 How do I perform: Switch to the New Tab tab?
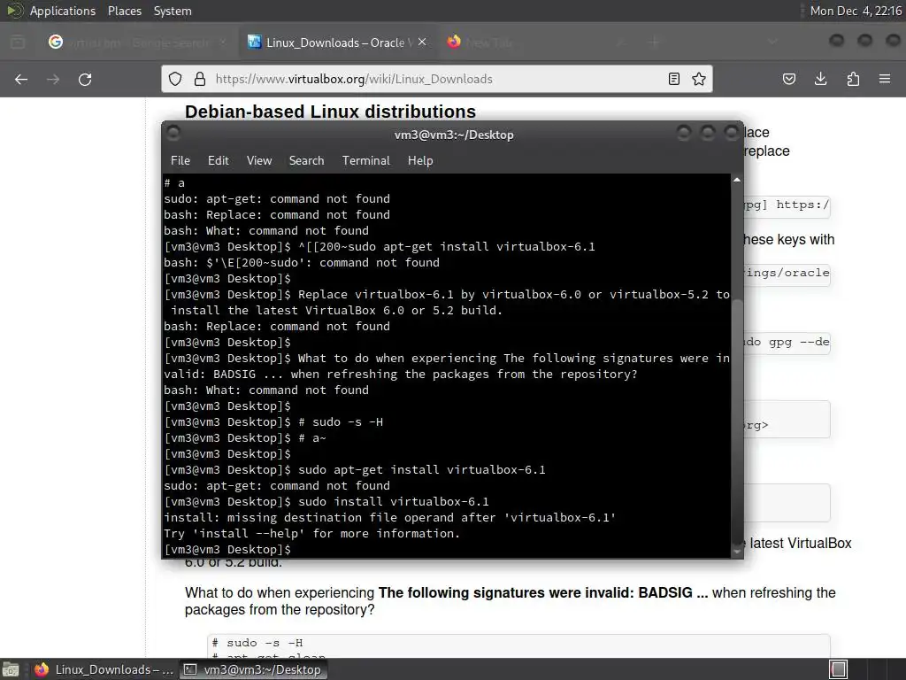pyautogui.click(x=536, y=42)
